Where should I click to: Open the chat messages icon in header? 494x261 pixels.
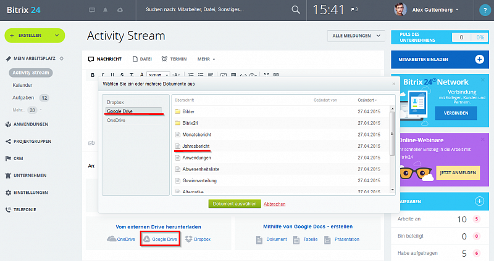tap(92, 10)
